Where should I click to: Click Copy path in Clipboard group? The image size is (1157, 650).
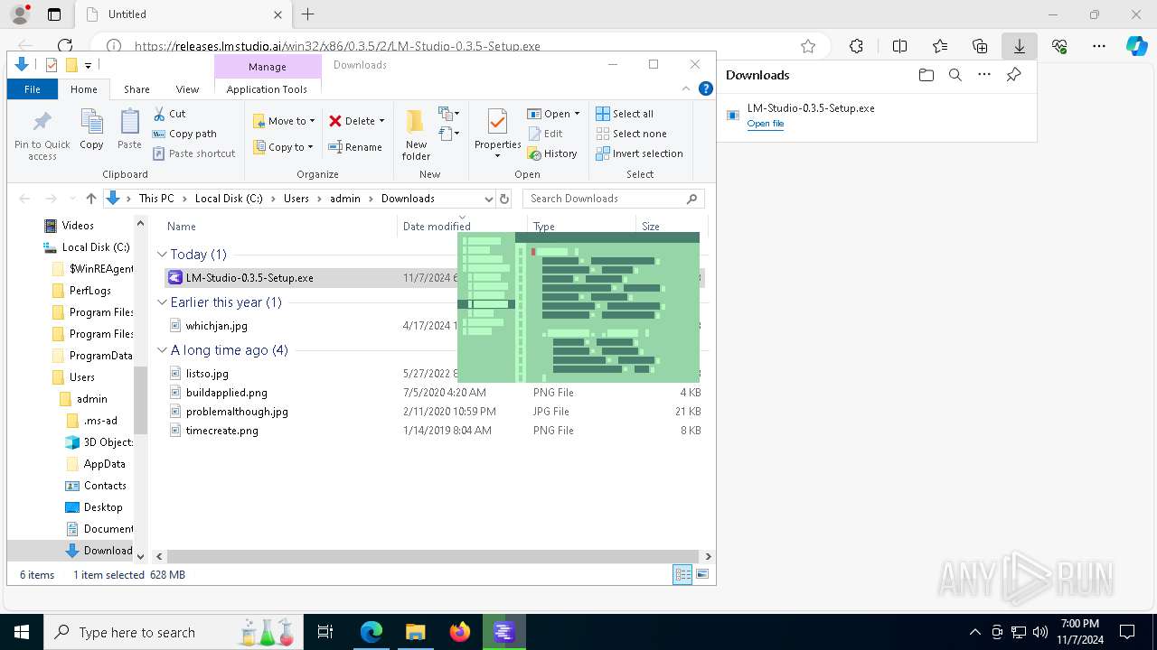(x=185, y=134)
